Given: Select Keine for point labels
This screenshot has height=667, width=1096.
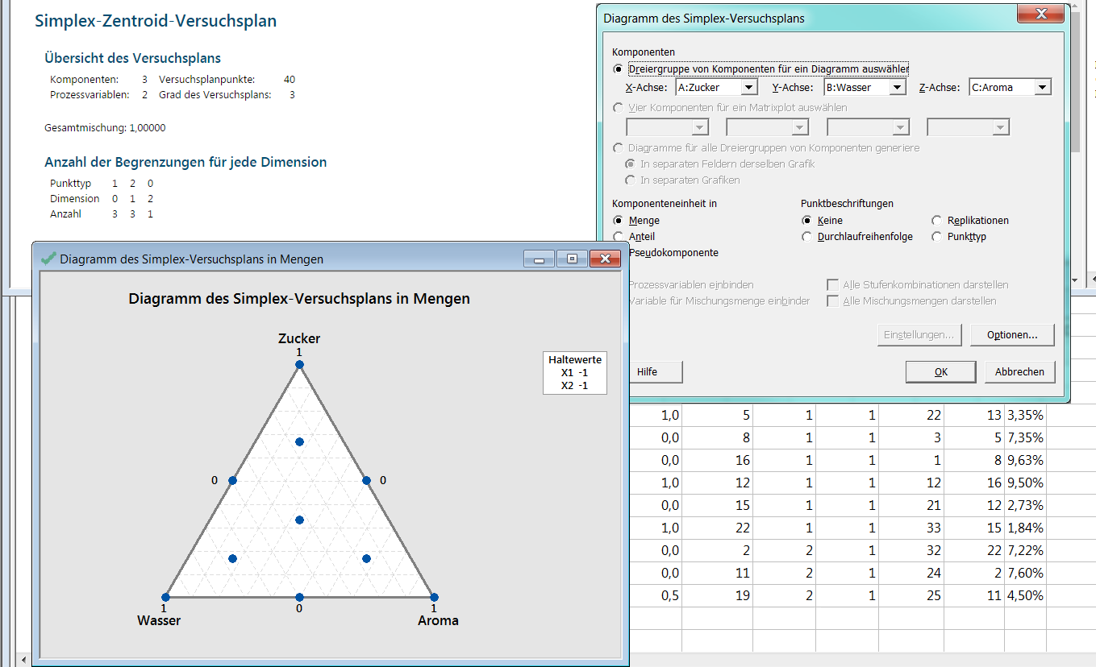Looking at the screenshot, I should 807,221.
